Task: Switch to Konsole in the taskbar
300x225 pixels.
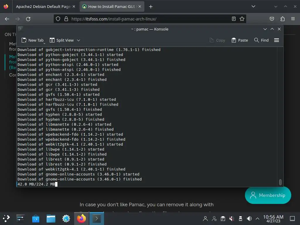Action: (97, 219)
